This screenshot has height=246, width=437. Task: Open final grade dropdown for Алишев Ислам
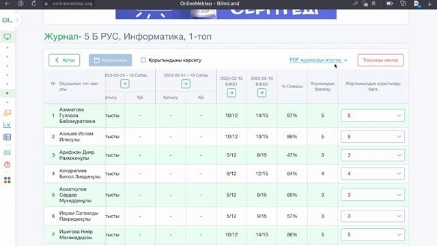point(373,137)
